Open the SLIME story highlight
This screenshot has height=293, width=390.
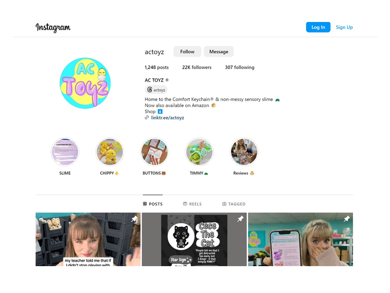[x=65, y=152]
